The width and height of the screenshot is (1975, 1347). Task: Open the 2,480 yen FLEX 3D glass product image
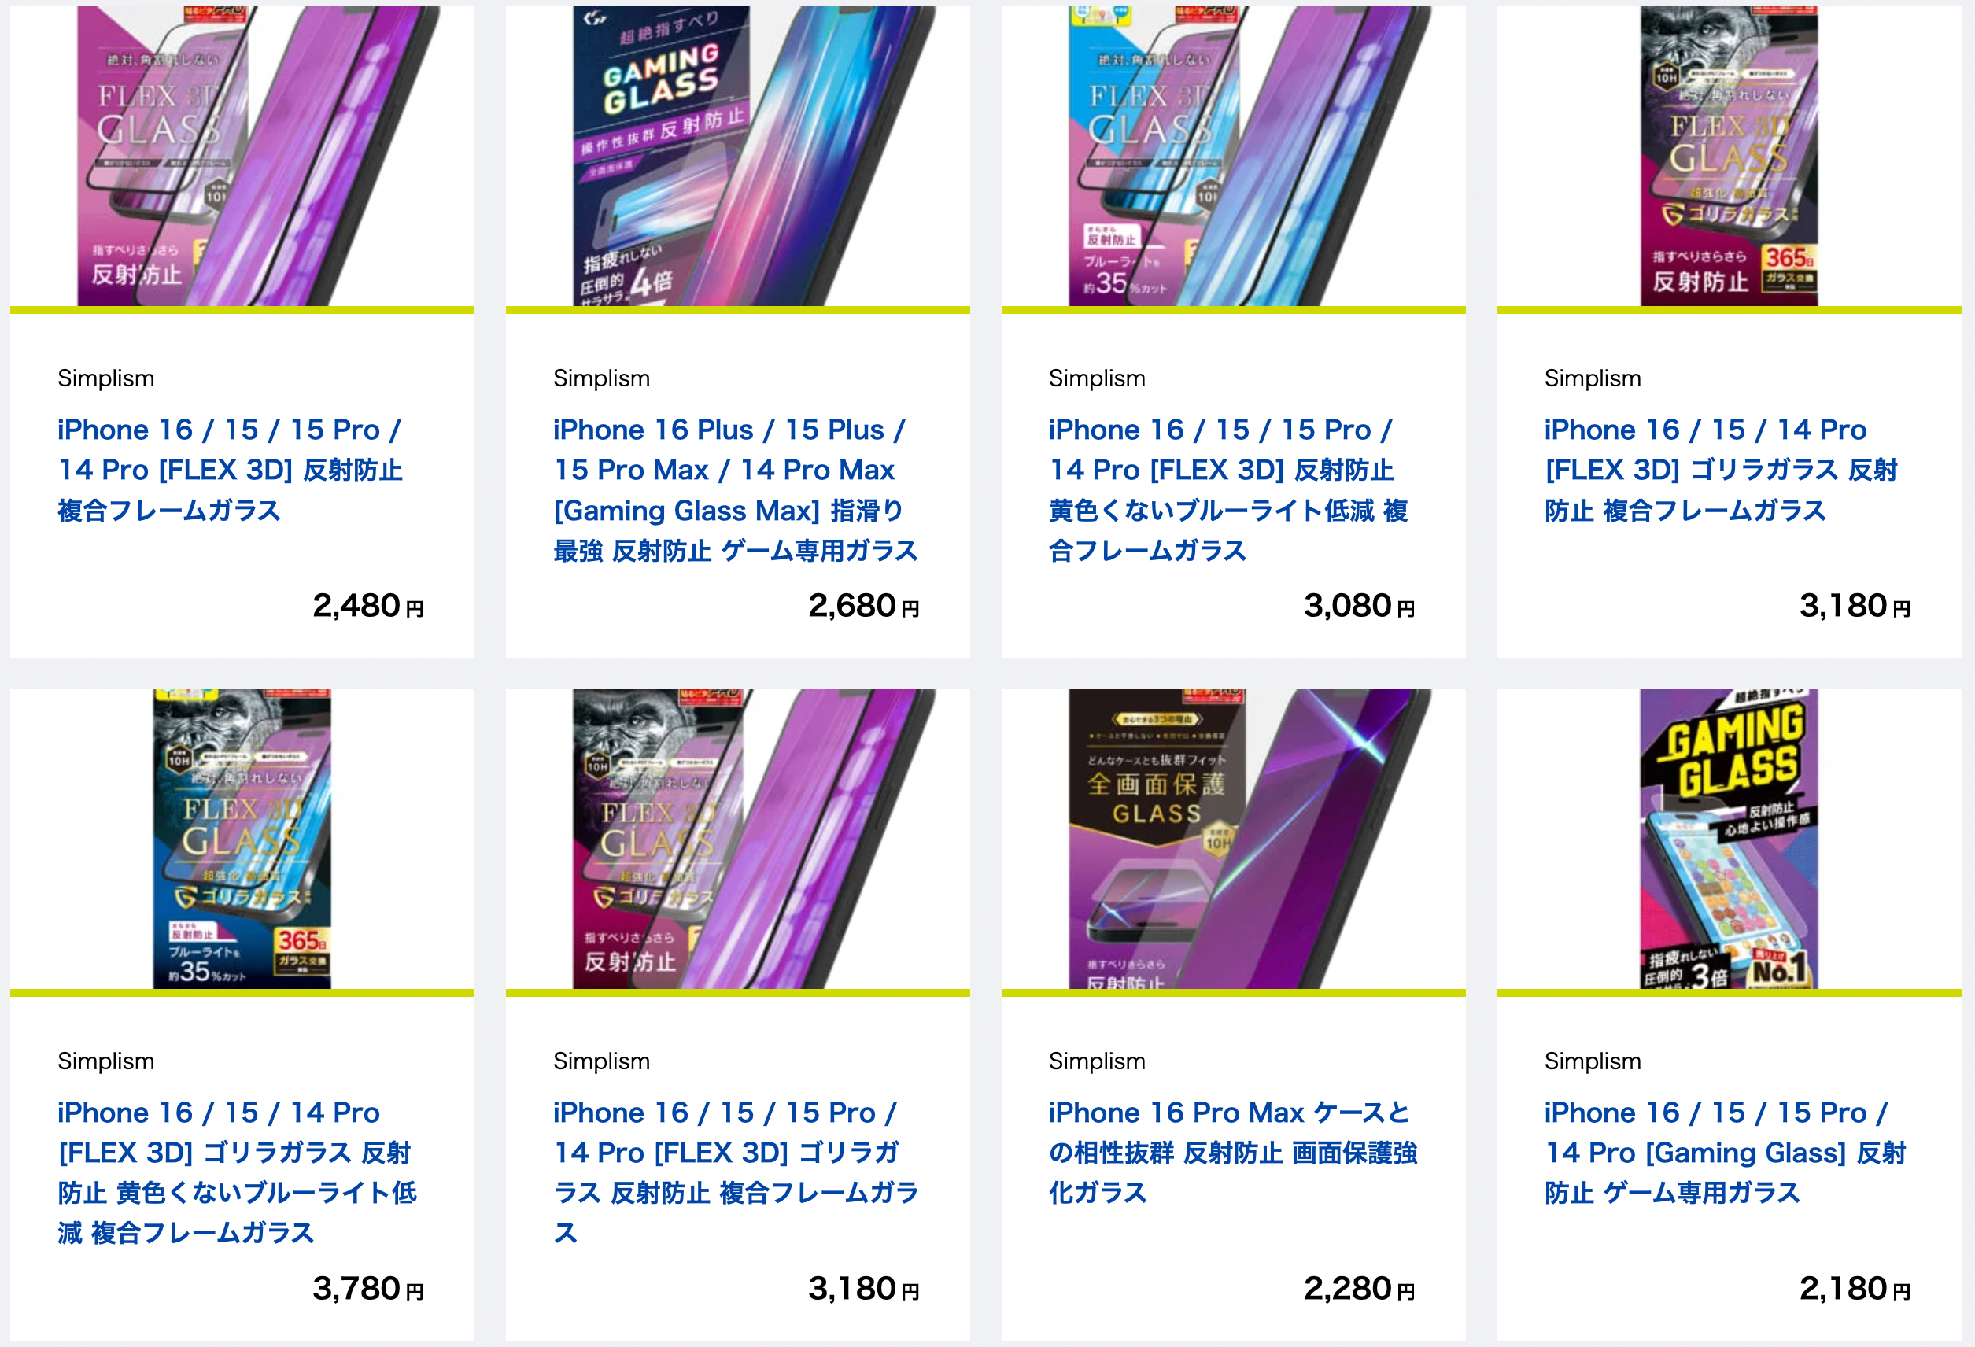pos(242,157)
